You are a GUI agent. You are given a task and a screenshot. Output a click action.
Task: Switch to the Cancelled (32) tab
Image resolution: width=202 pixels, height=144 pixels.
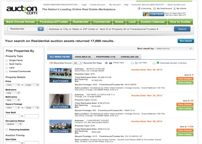[x=130, y=57]
